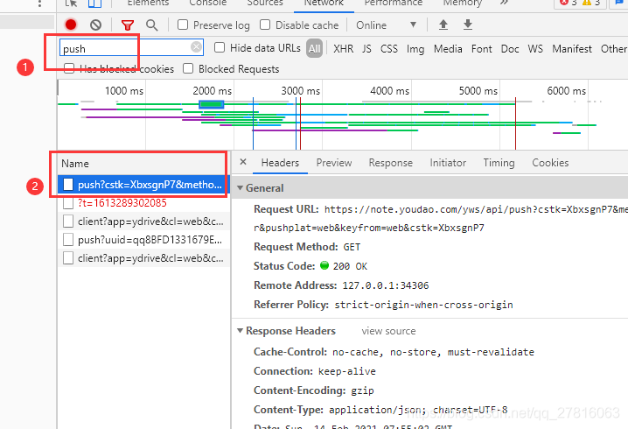This screenshot has height=429, width=628.
Task: Switch to the Performance tab
Action: [394, 4]
